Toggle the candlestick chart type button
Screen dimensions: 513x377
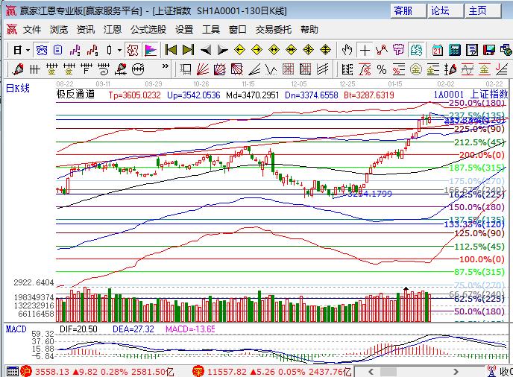[x=110, y=50]
